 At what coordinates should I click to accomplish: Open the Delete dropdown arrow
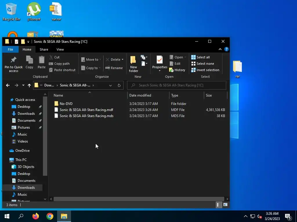(x=123, y=60)
